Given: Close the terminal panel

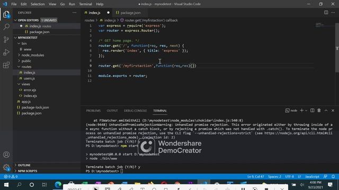Looking at the screenshot, I should click(333, 110).
